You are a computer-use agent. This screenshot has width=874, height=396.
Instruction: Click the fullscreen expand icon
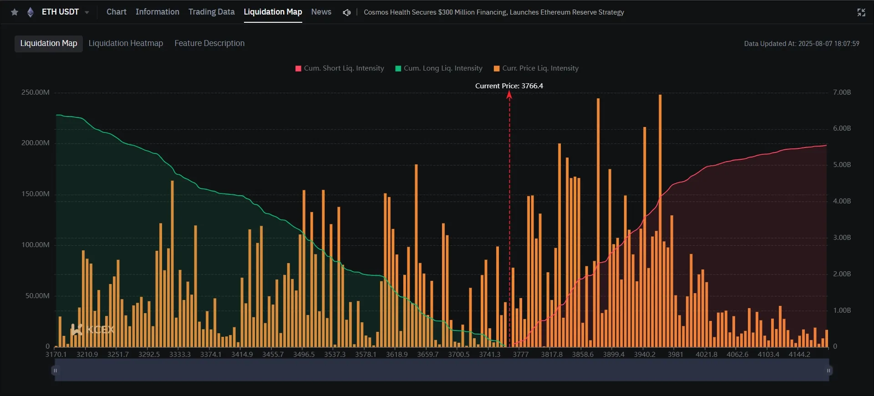tap(861, 12)
